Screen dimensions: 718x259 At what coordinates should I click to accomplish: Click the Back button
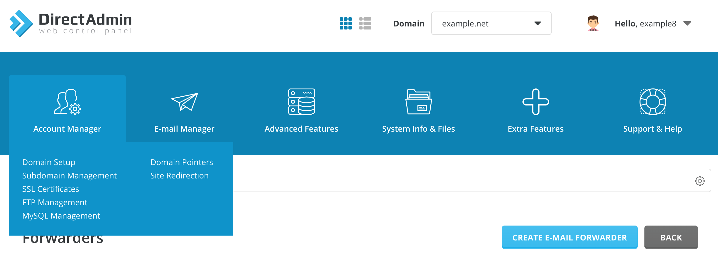tap(671, 237)
